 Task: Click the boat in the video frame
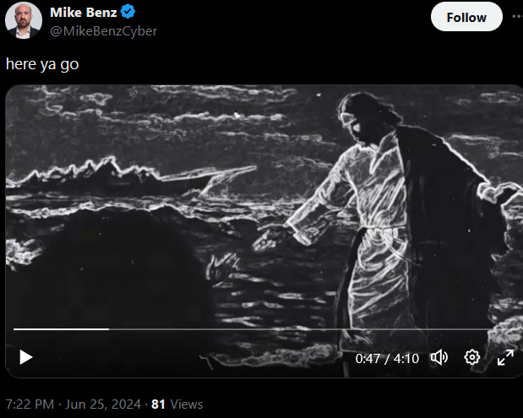point(203,176)
